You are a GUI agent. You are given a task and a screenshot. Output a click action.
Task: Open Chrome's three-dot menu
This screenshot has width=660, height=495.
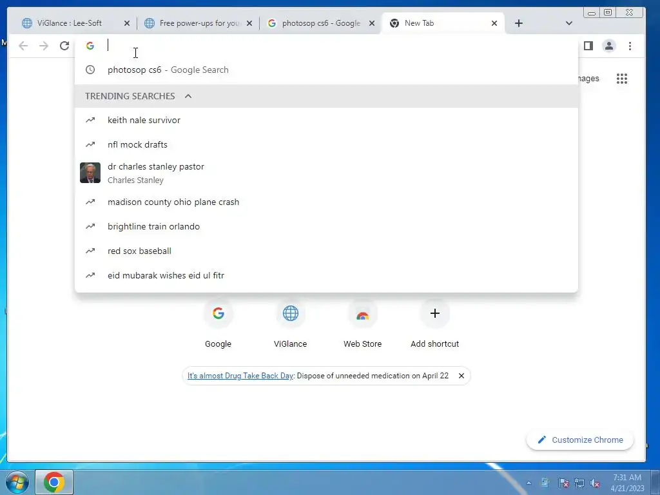point(630,46)
